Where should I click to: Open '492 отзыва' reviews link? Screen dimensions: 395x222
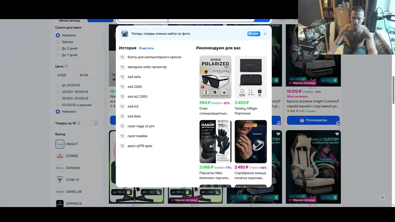(306, 111)
